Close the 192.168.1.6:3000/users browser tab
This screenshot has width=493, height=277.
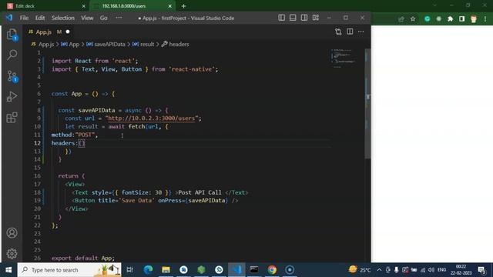pyautogui.click(x=169, y=6)
